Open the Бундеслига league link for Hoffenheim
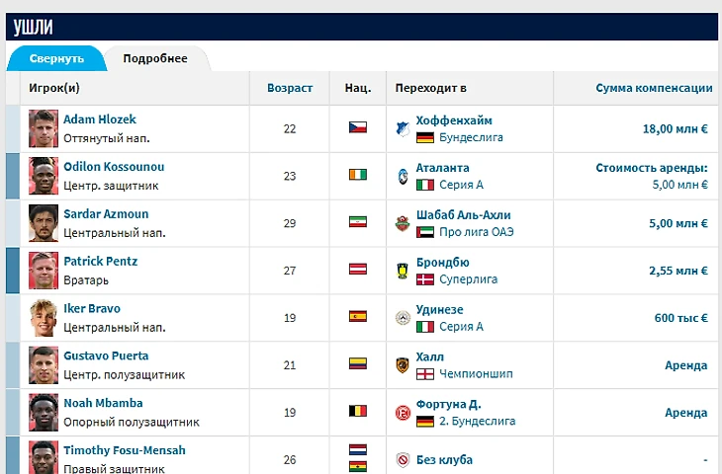722x474 pixels. click(471, 137)
